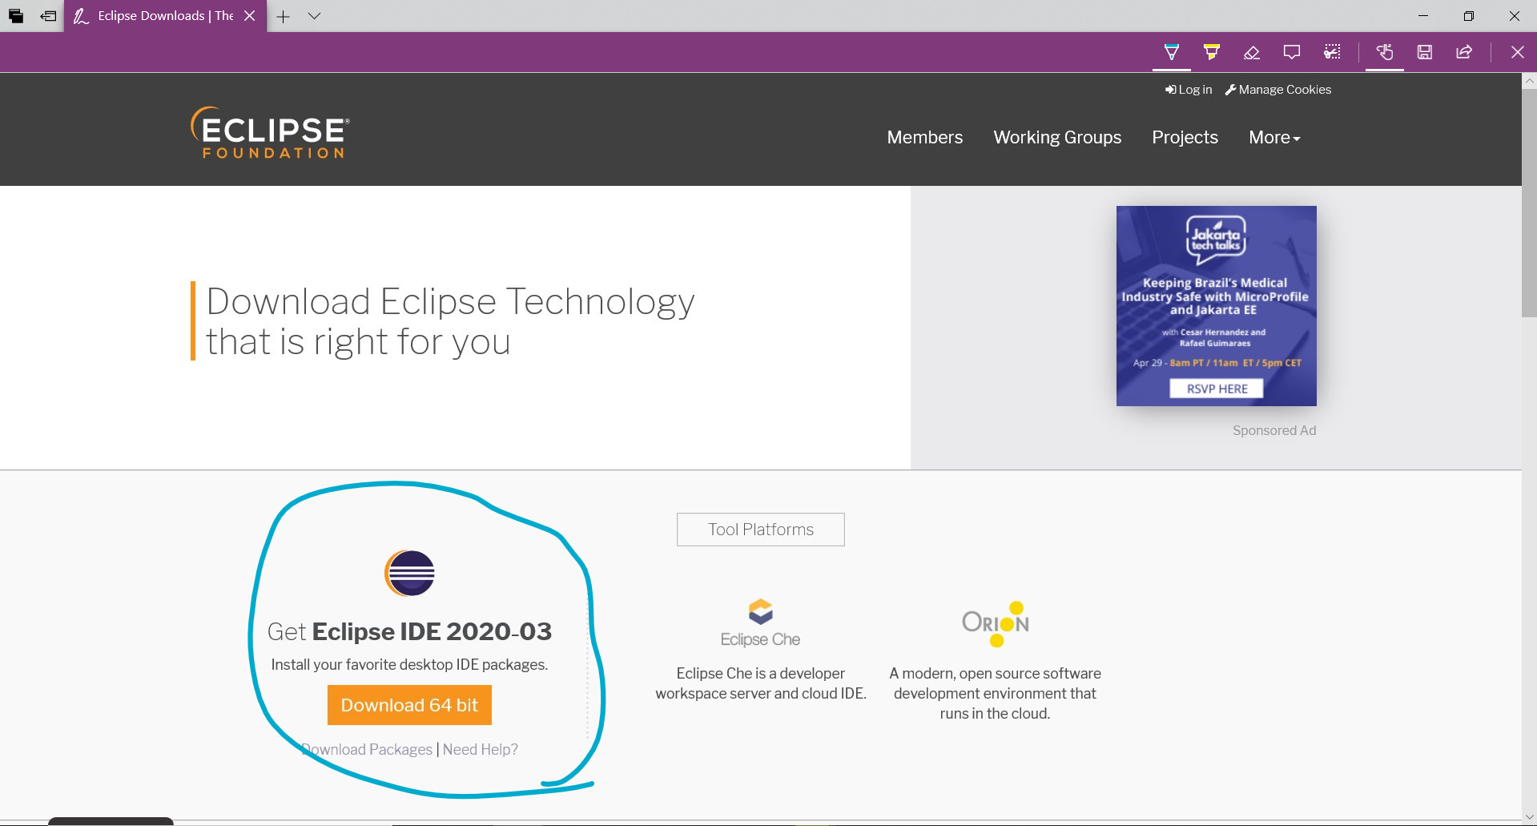Select the yellow highlighter tool

pos(1211,53)
